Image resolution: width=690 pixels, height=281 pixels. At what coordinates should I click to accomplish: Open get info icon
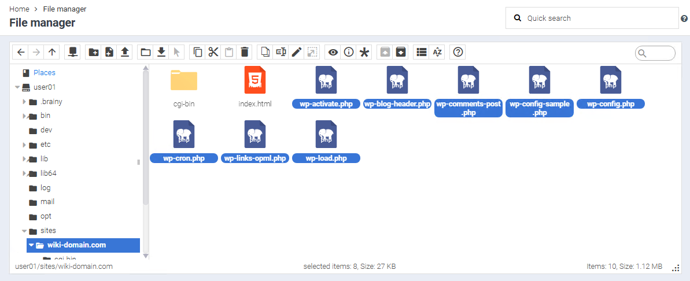(349, 53)
